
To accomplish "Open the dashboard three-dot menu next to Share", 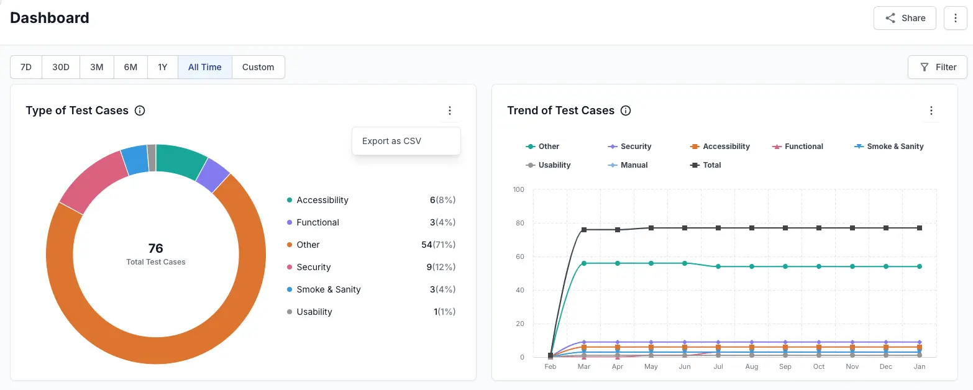I will [955, 18].
